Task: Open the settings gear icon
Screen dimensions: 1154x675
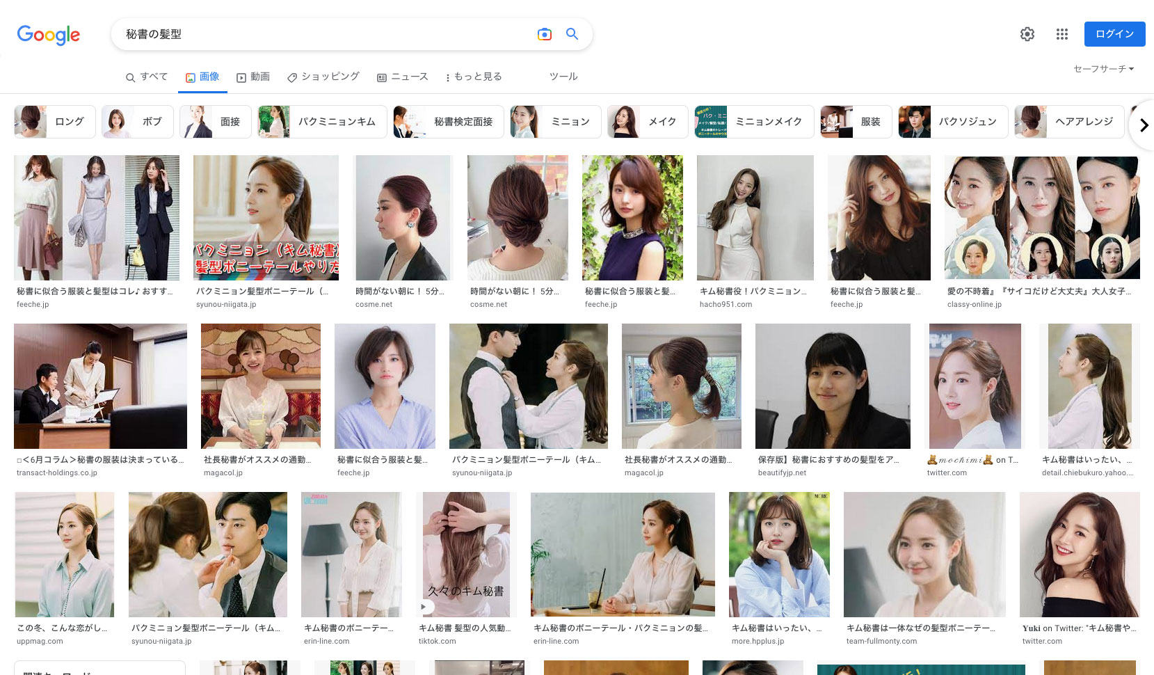Action: [x=1027, y=34]
